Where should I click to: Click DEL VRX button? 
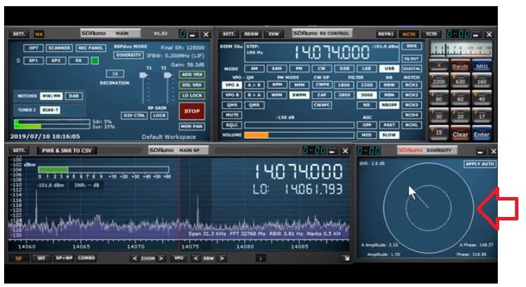coord(192,85)
